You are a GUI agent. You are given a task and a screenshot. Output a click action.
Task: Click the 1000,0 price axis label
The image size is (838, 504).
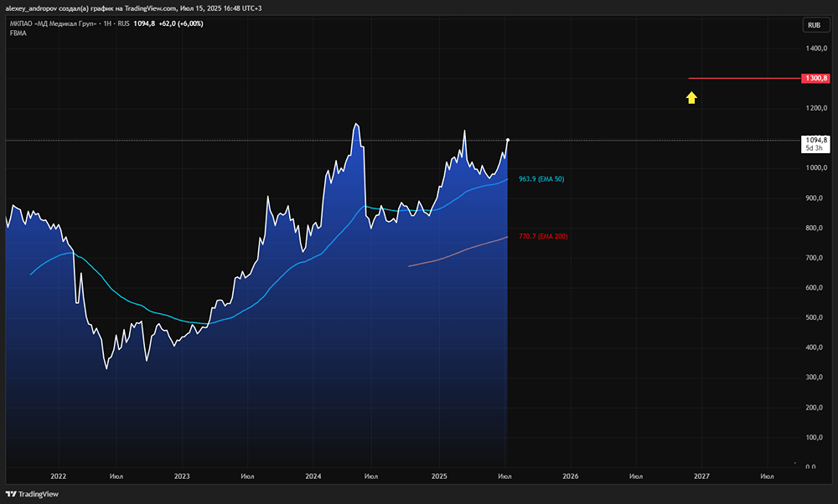point(816,168)
